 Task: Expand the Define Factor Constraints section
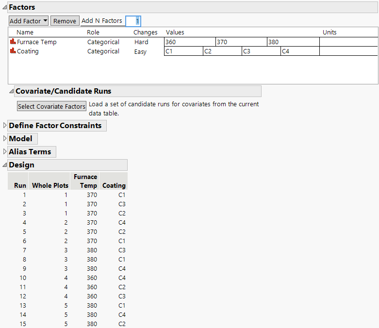[x=4, y=125]
